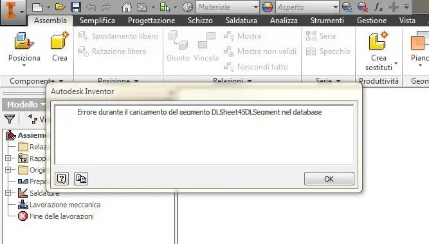Confirm the error dialog with OK
Image resolution: width=429 pixels, height=244 pixels.
329,179
